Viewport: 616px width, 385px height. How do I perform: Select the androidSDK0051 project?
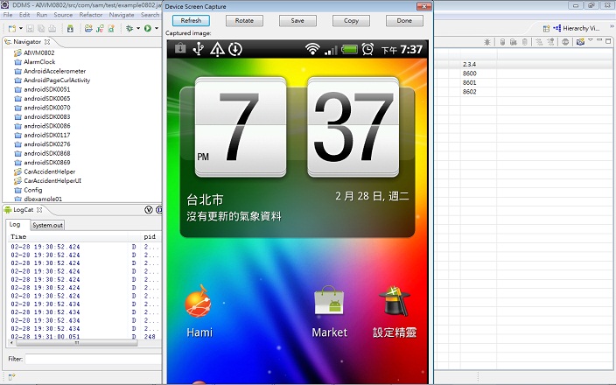pos(46,89)
